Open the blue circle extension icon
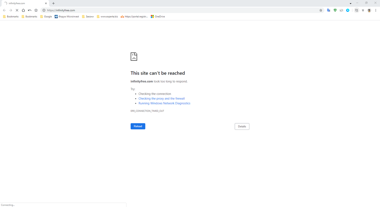This screenshot has width=380, height=207. (x=348, y=10)
